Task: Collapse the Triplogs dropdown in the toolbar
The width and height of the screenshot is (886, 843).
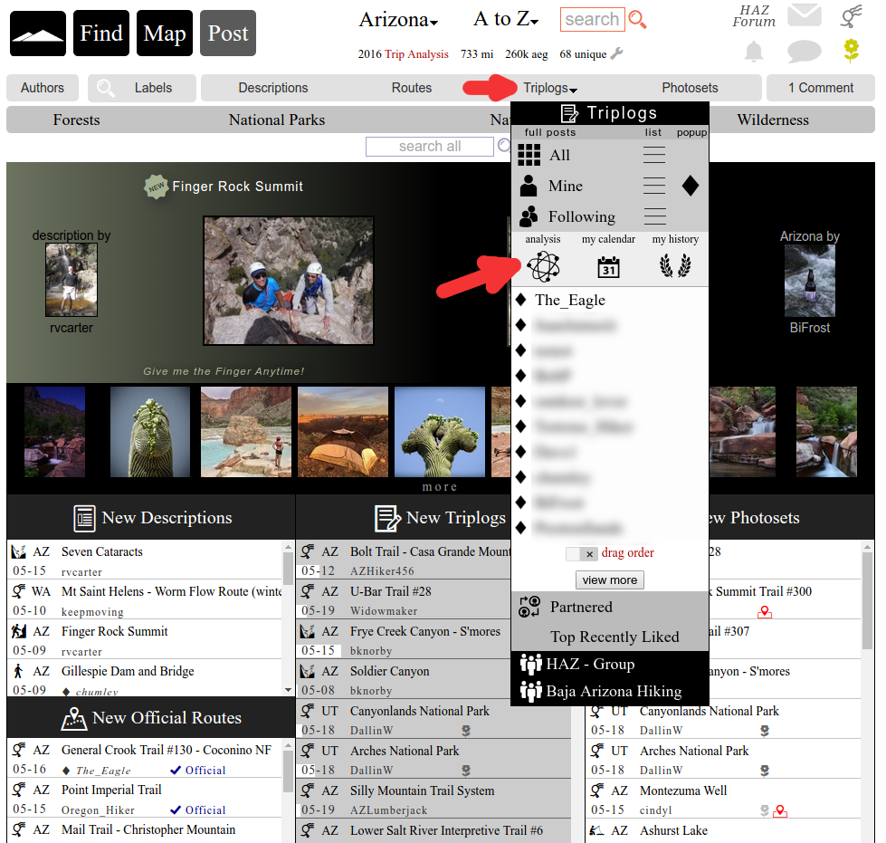Action: click(549, 88)
